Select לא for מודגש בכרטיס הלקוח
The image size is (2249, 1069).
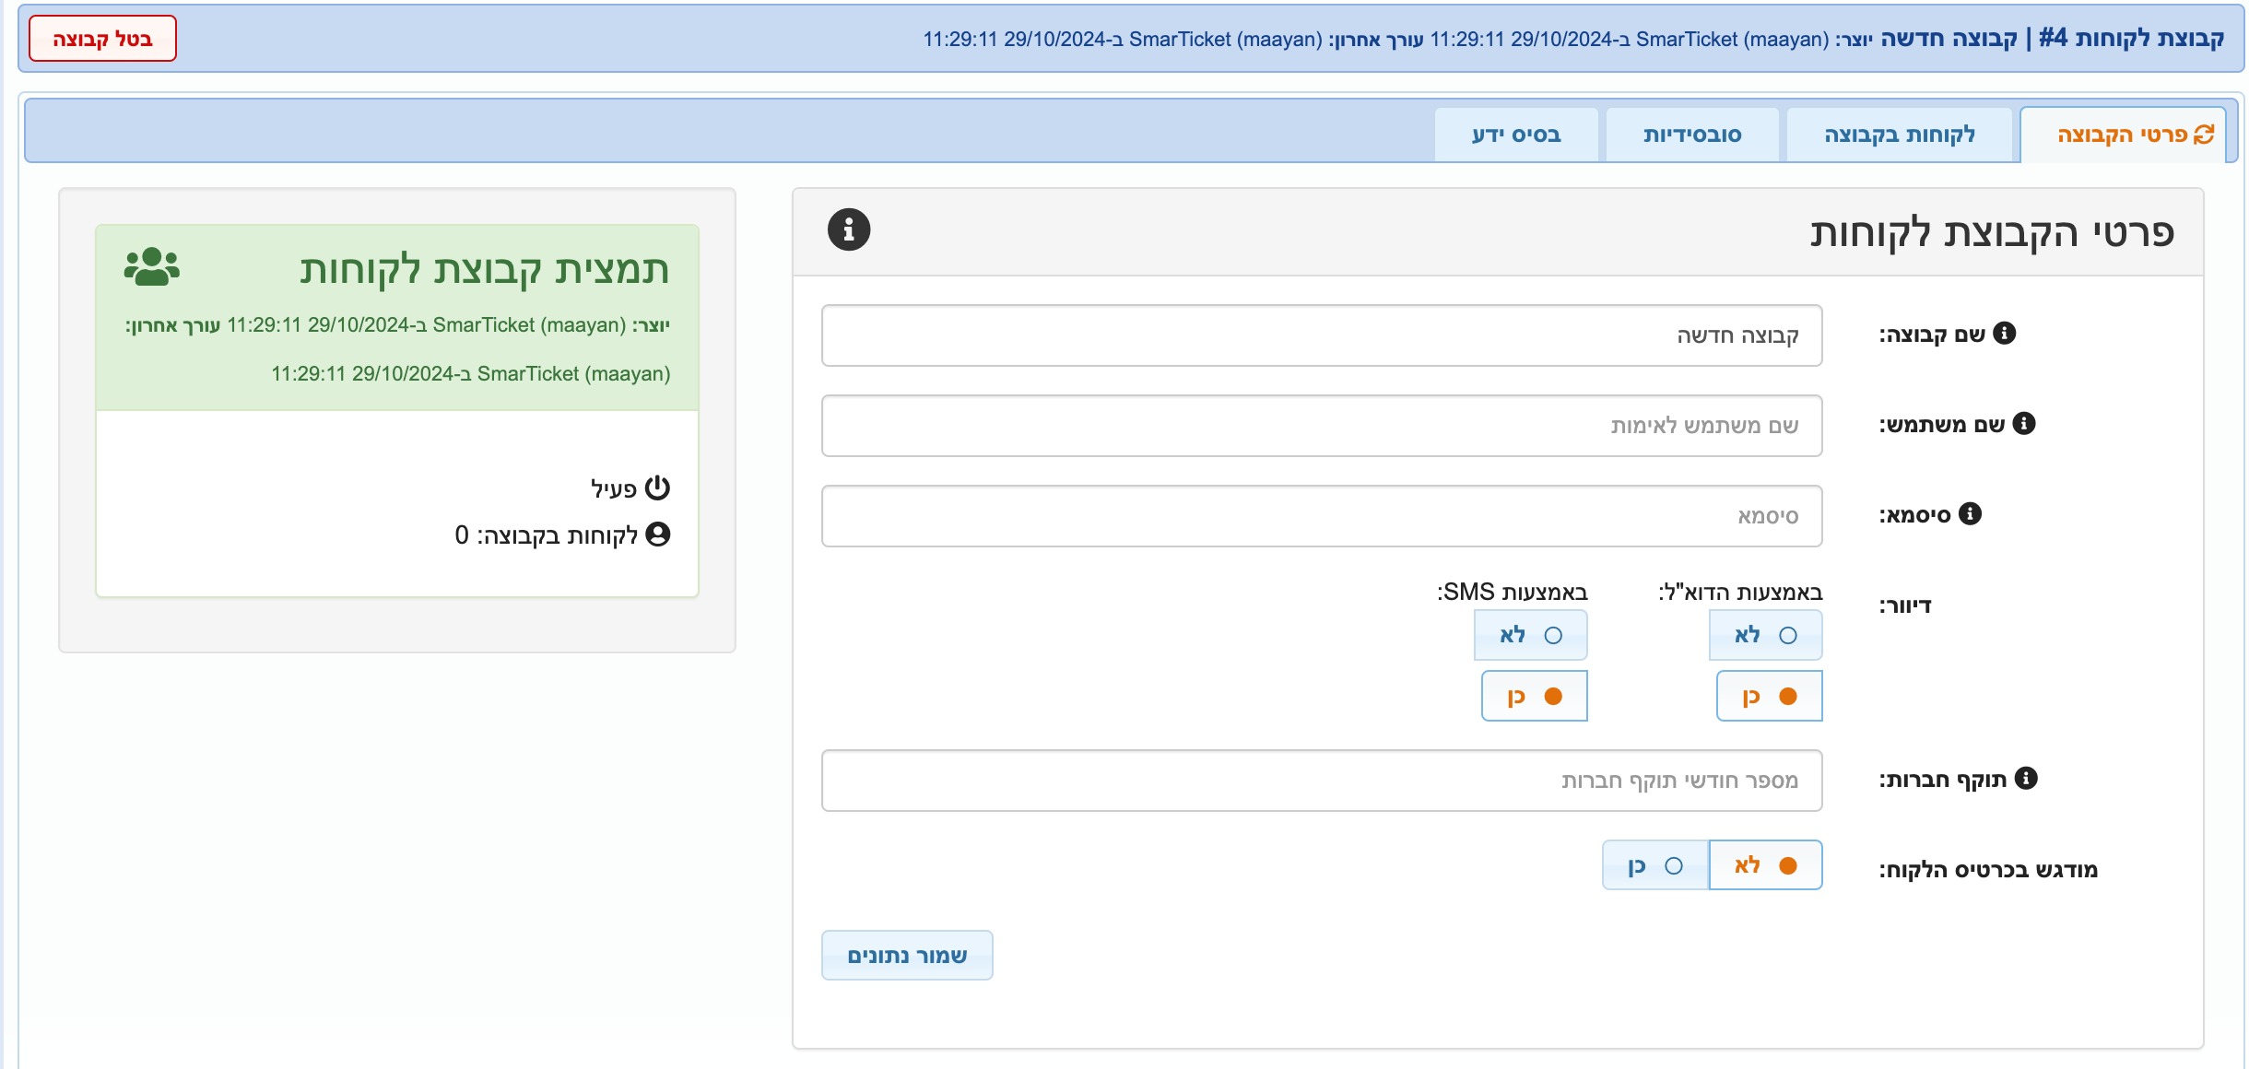(1765, 865)
